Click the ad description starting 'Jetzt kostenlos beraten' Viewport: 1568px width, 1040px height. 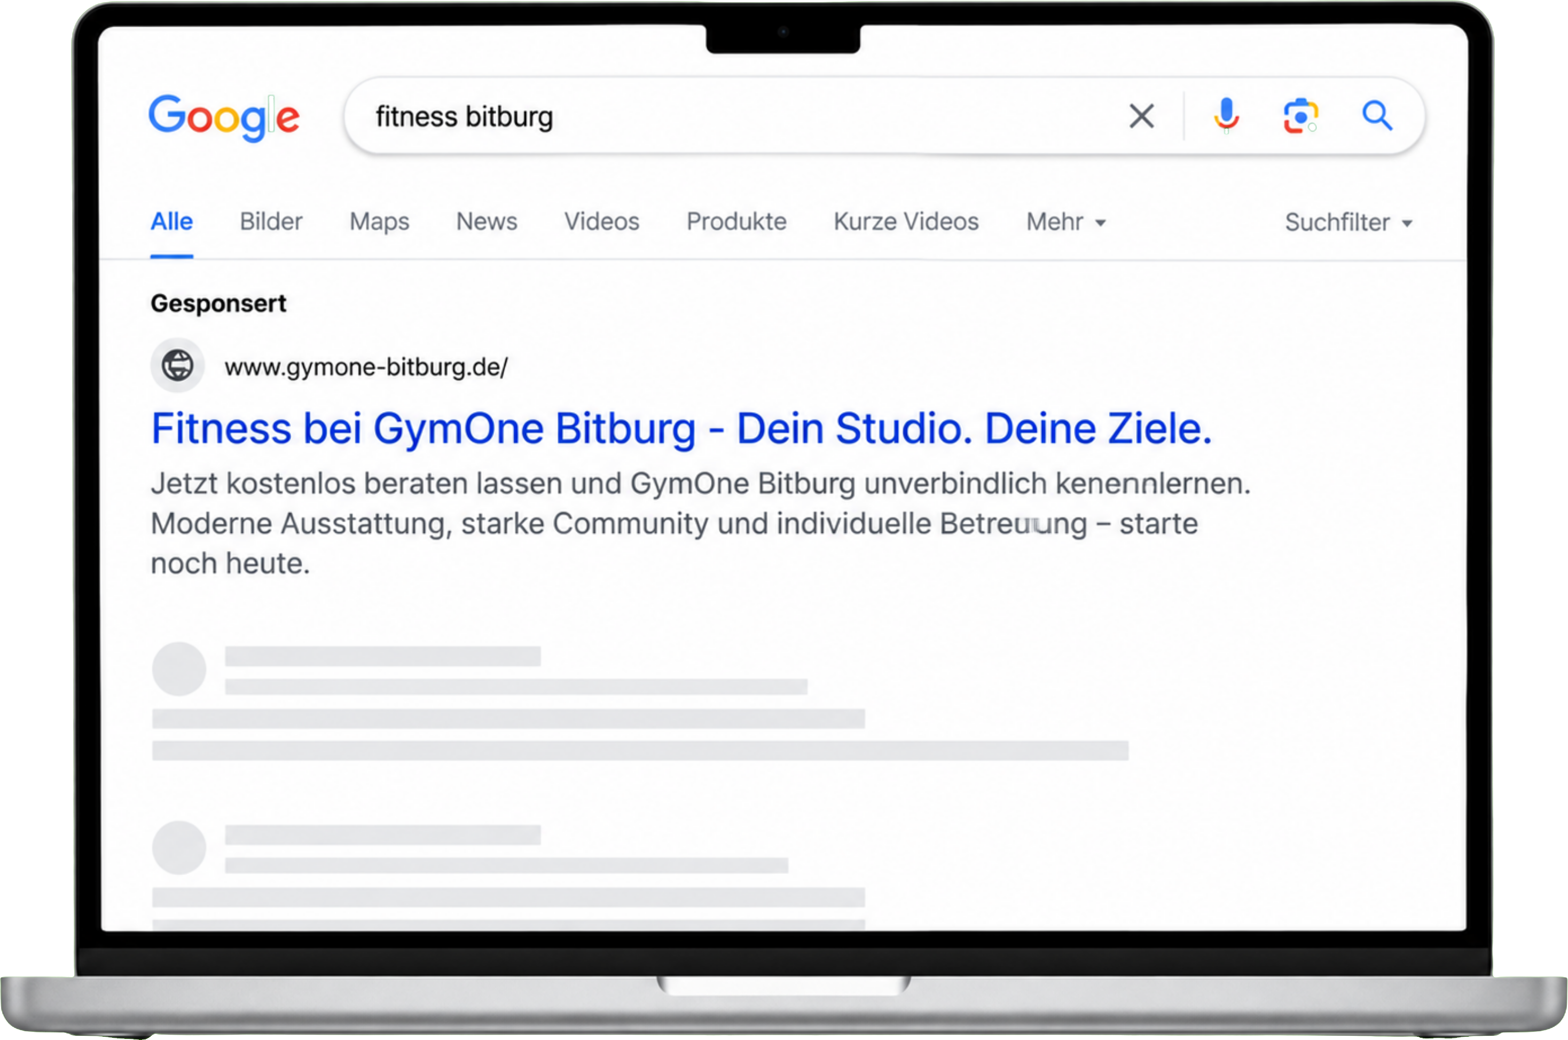[x=701, y=523]
